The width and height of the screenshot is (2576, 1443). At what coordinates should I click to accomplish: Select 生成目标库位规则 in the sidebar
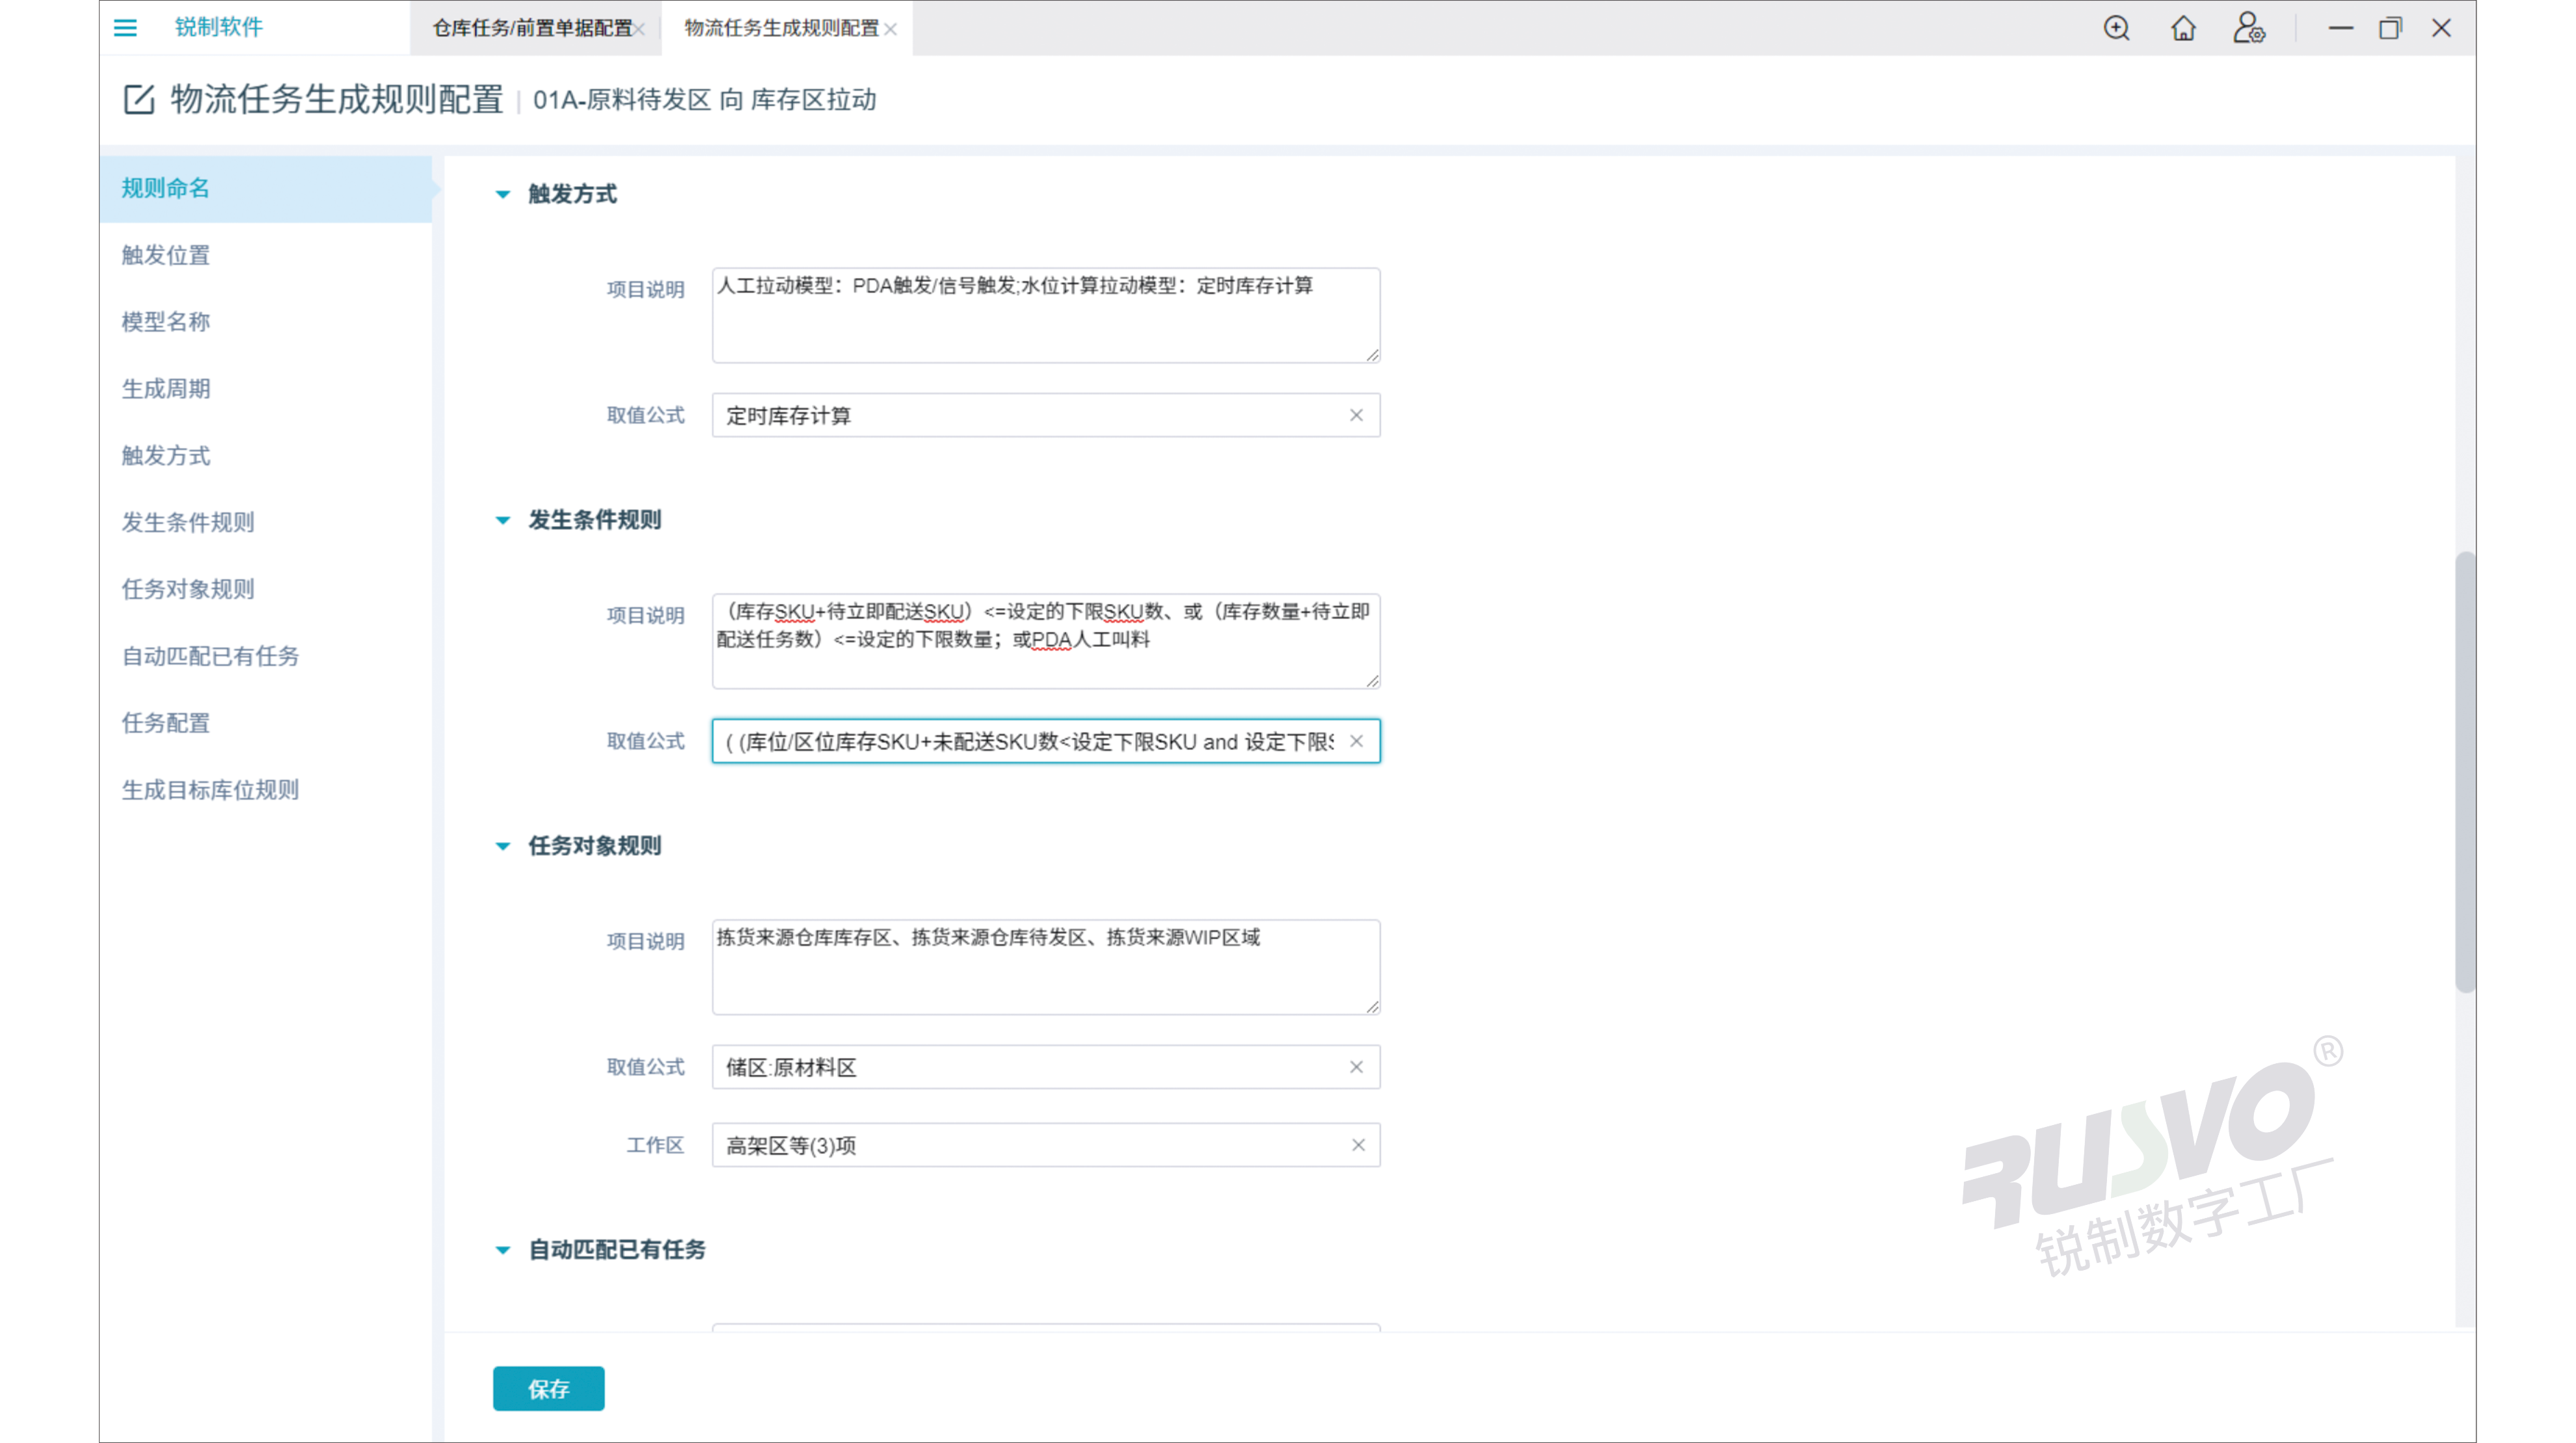coord(210,790)
